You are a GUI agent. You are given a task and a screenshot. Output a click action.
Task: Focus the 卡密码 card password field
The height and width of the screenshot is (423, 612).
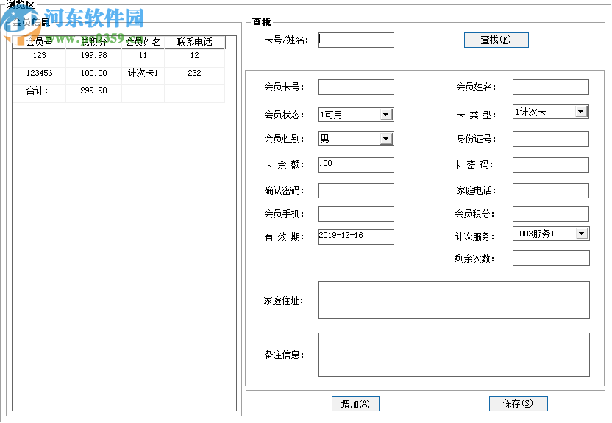[550, 164]
